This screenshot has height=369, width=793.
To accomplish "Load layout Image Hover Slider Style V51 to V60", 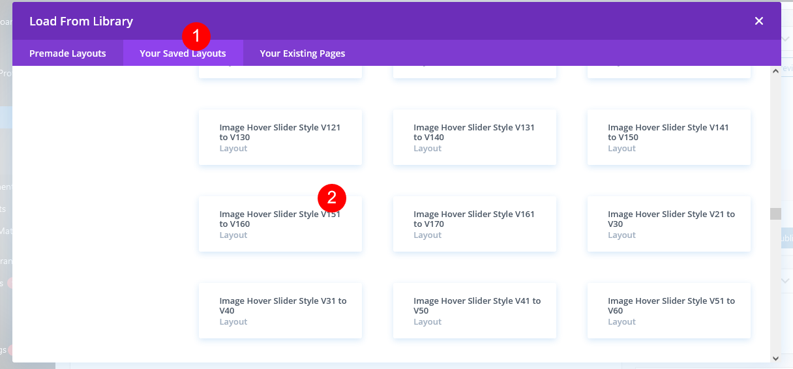I will point(669,311).
